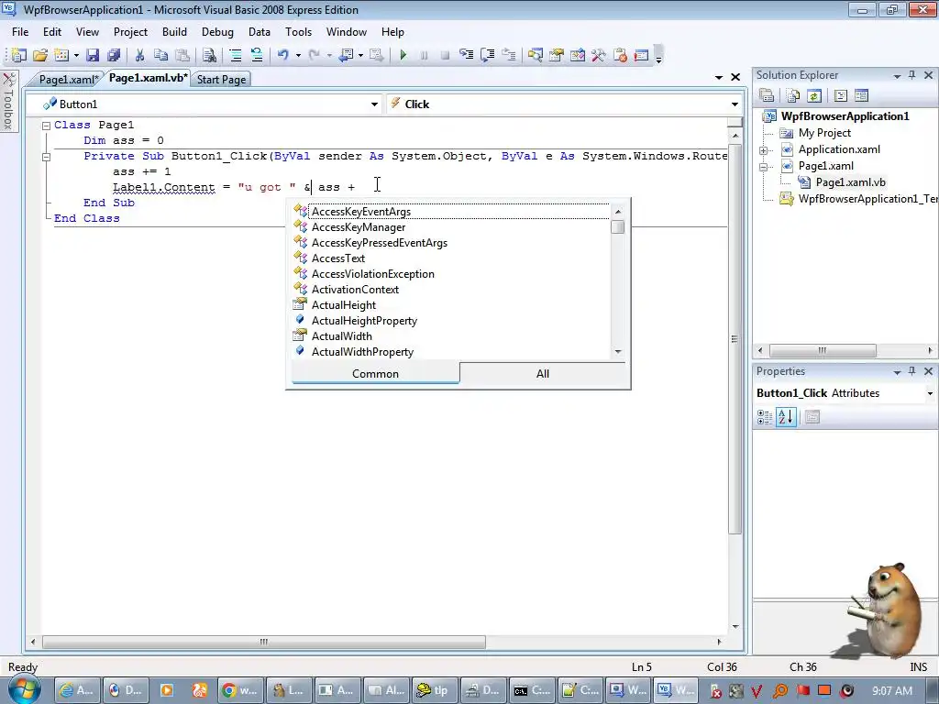Image resolution: width=939 pixels, height=704 pixels.
Task: Click the Refresh icon in Solution Explorer
Action: coord(813,95)
